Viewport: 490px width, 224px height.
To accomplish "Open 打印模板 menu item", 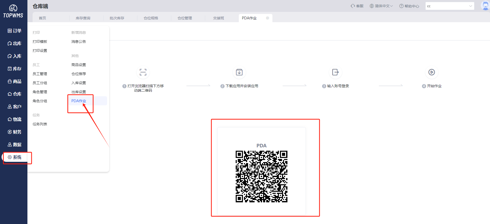I will click(x=40, y=42).
